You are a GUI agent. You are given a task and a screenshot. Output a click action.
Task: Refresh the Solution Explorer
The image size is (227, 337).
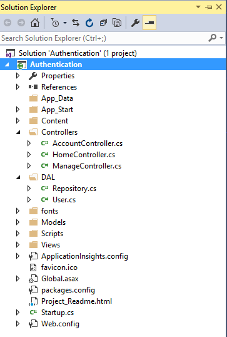click(89, 23)
